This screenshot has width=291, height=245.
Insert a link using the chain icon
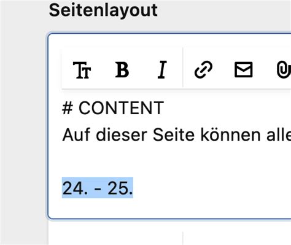coord(203,69)
